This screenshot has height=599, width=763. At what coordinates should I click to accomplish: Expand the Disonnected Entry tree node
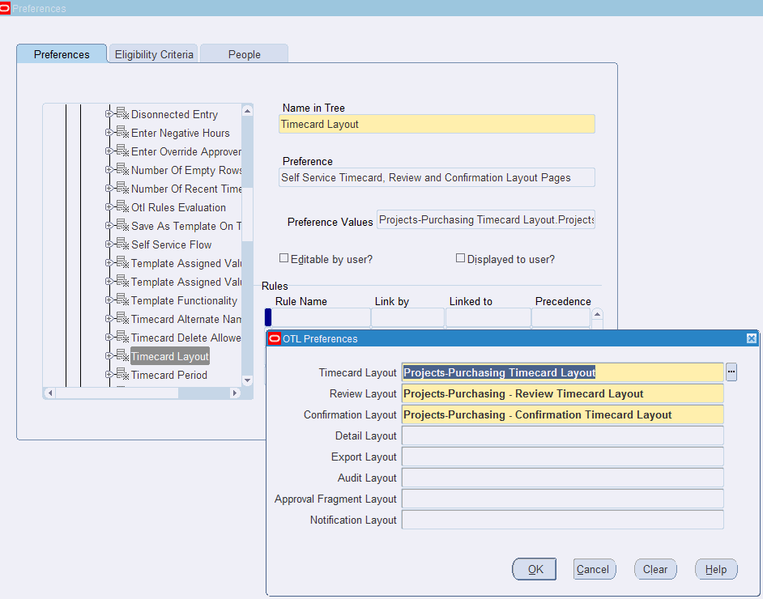109,114
